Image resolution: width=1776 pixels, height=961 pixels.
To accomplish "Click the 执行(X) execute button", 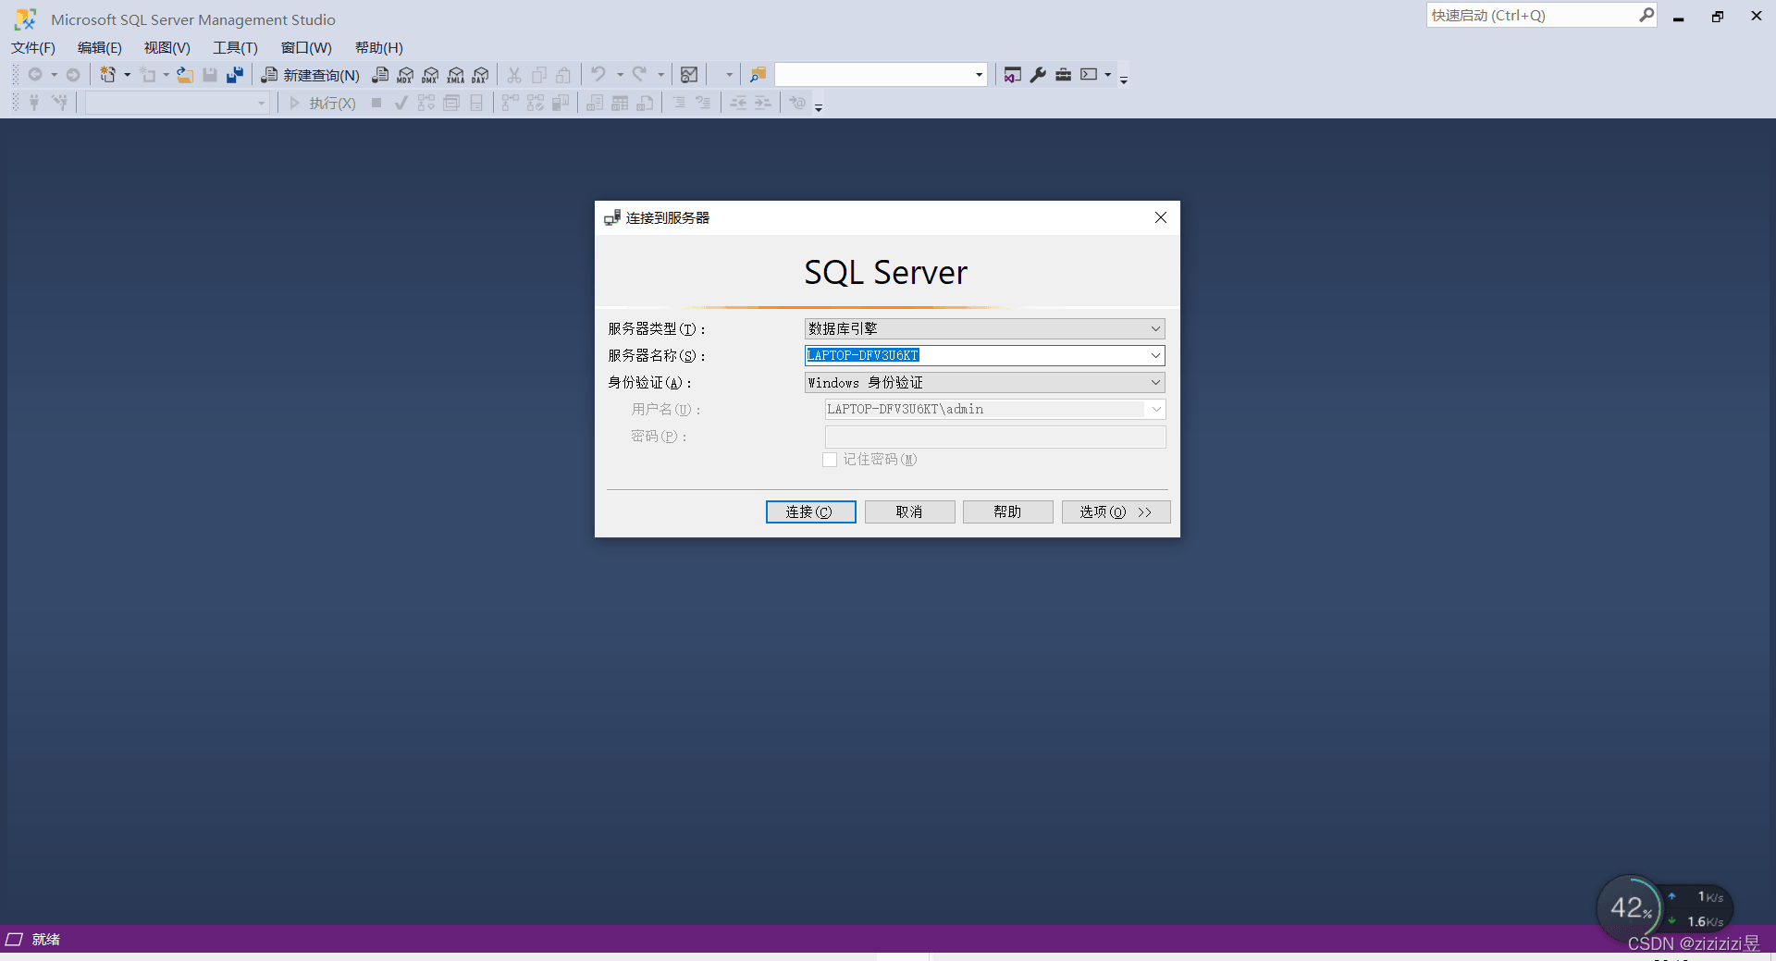I will click(x=322, y=103).
